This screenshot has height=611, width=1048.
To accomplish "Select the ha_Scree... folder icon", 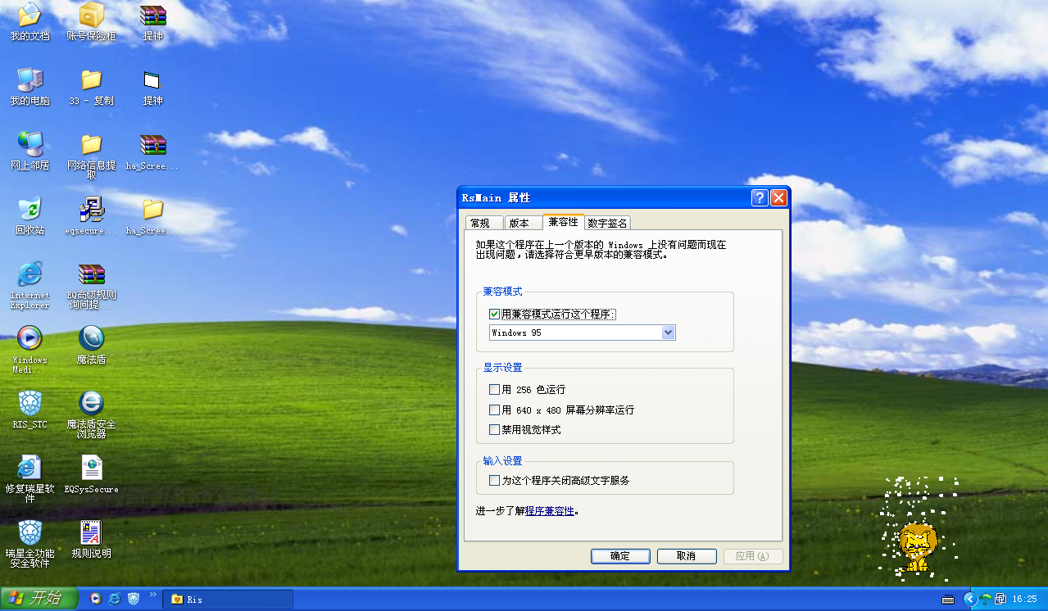I will click(153, 216).
